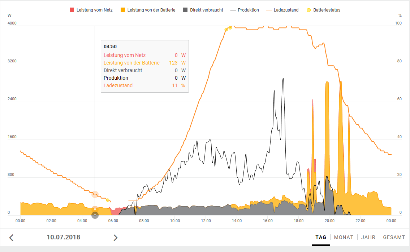
Task: Toggle the Leistung von der Batterie series
Action: tap(151, 10)
